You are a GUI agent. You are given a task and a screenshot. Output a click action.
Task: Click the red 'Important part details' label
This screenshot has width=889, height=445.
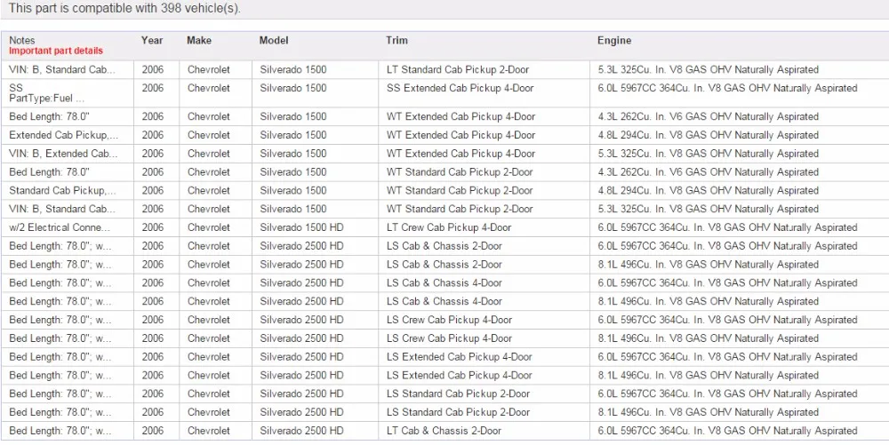click(56, 51)
